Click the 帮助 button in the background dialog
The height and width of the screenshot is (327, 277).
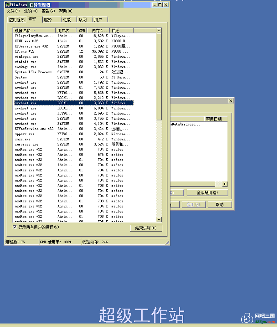[x=220, y=204]
